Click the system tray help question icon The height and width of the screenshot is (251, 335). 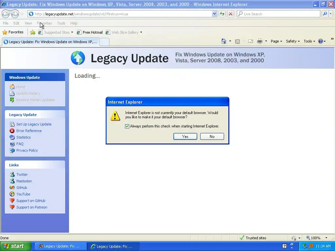point(284,246)
